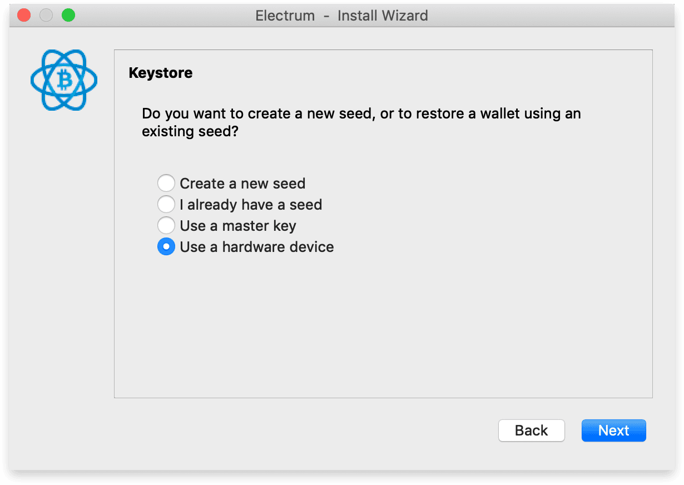Click the seed question text paragraph

361,123
